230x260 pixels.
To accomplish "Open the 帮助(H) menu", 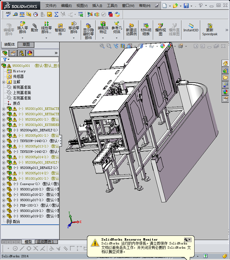I will 144,6.
